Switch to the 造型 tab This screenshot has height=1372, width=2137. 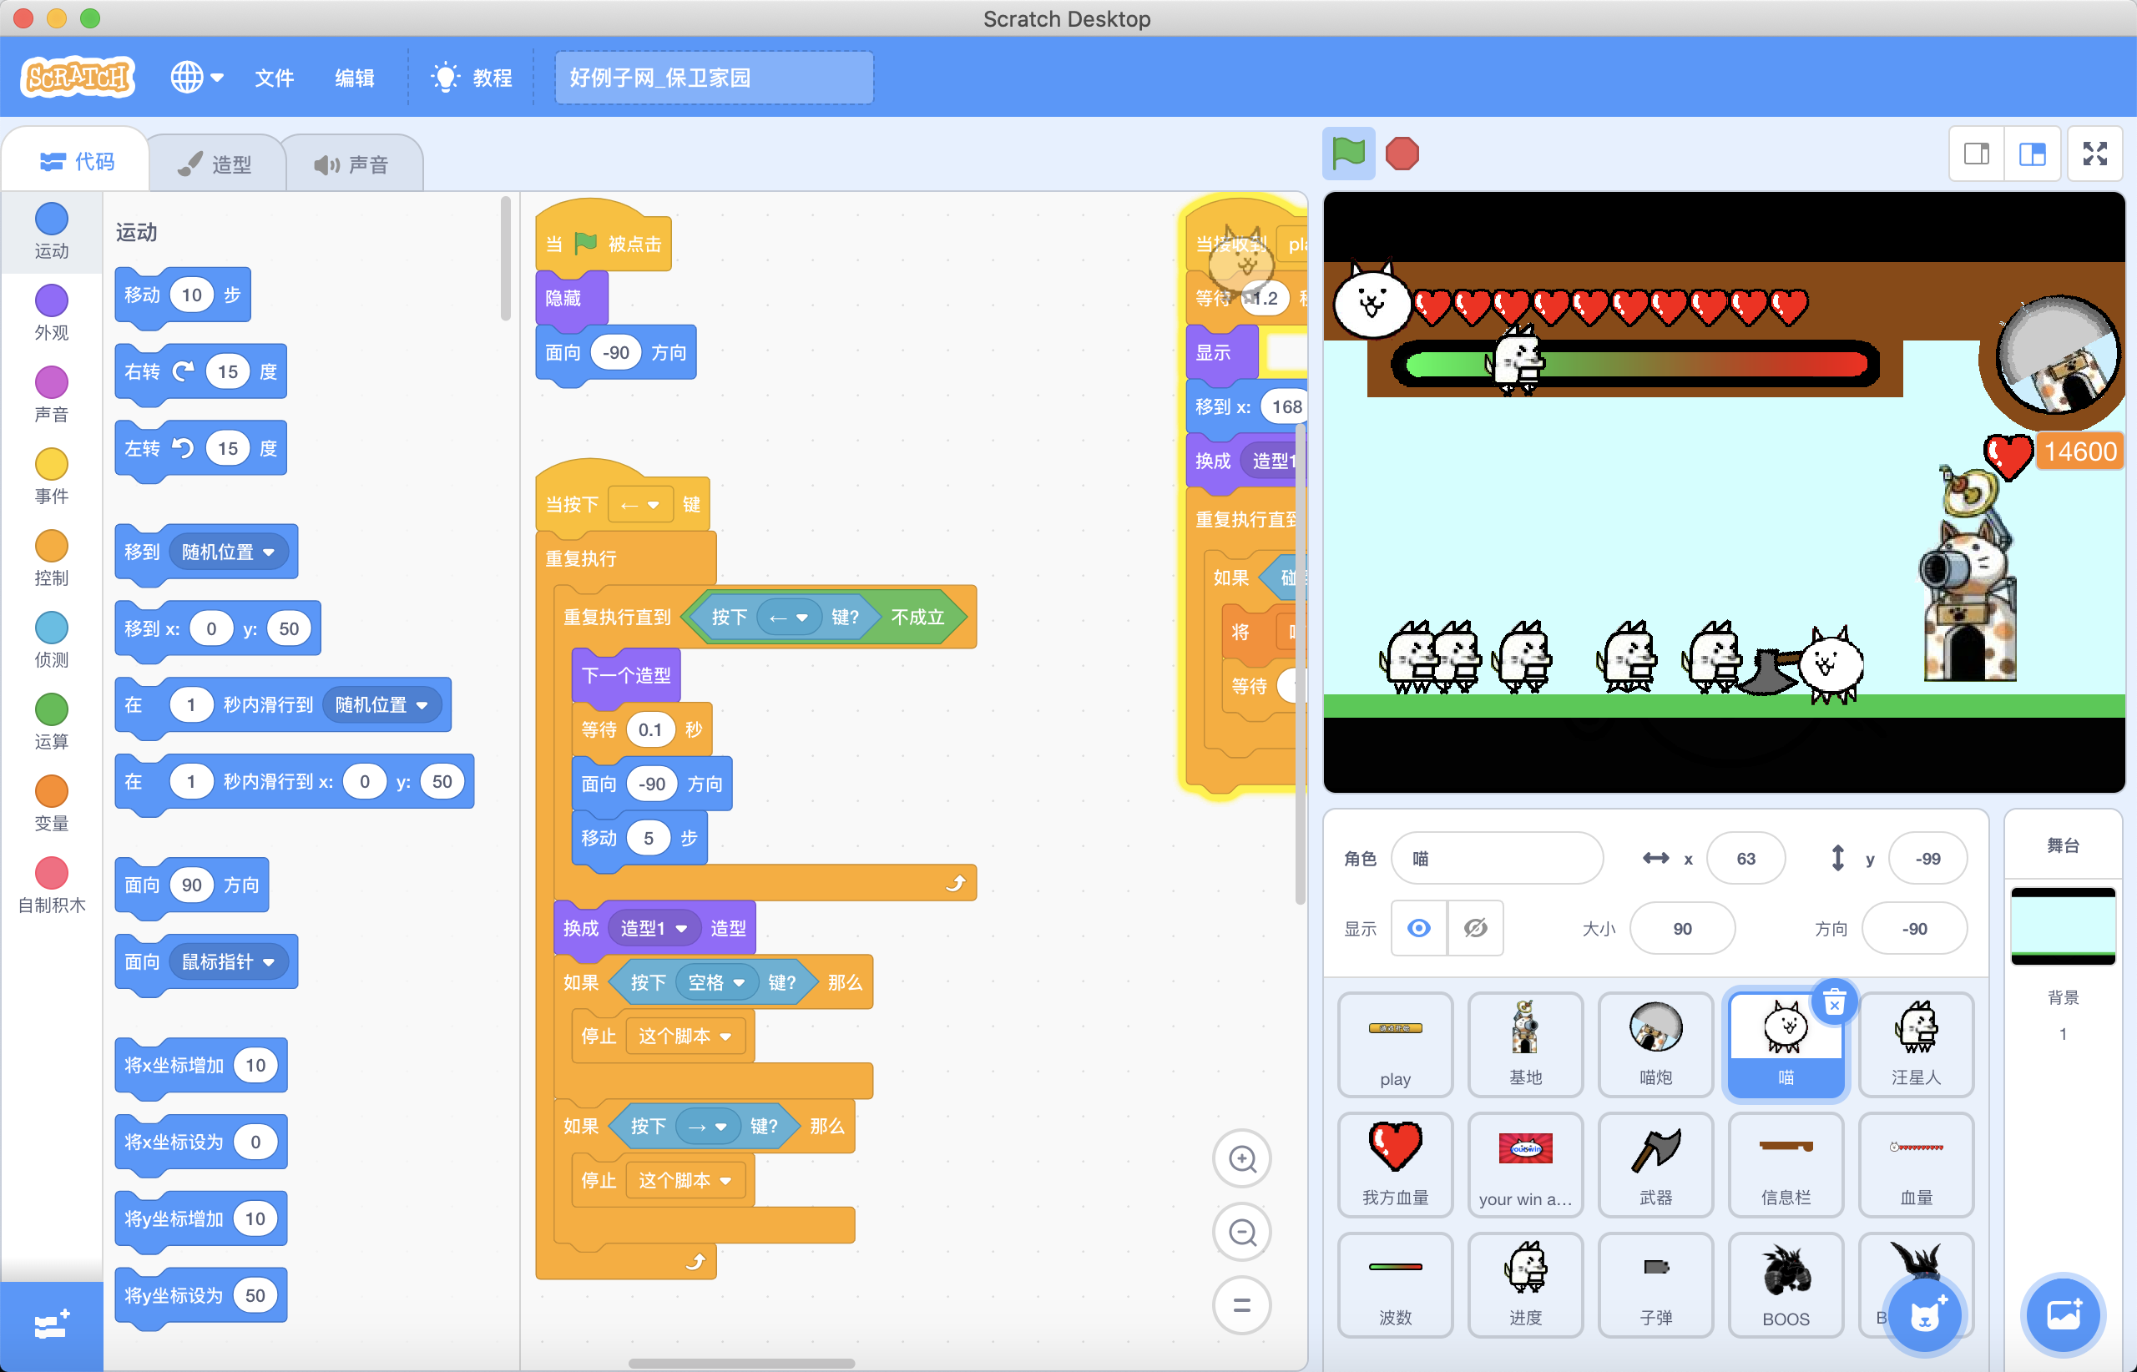click(215, 164)
